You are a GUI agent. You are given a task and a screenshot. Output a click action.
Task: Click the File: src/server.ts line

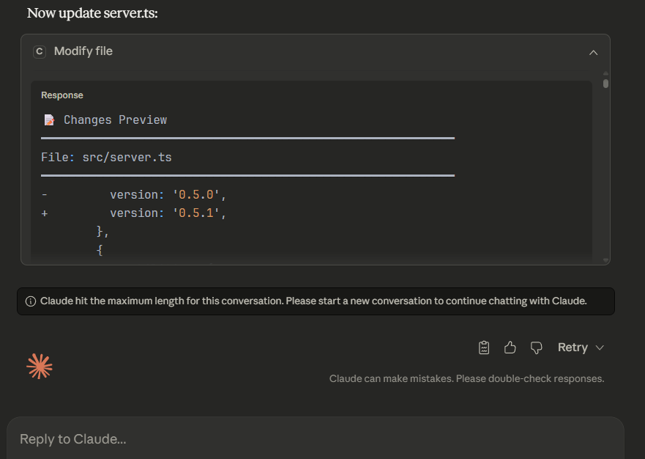pos(106,157)
